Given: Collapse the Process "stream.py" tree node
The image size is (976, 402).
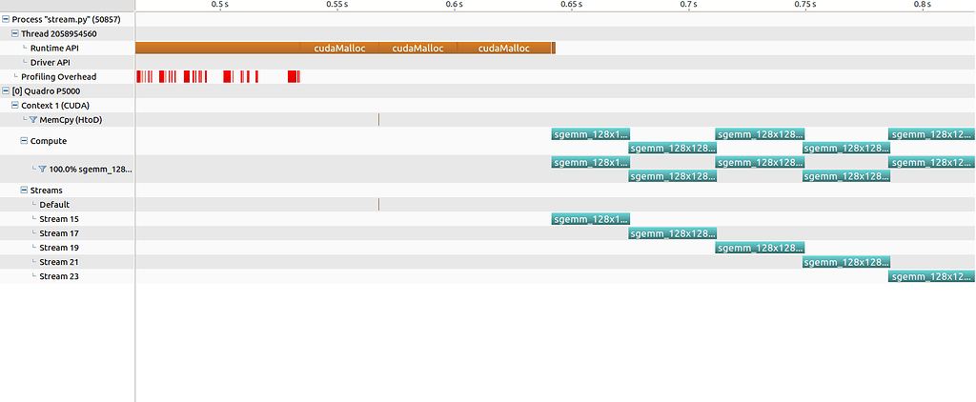Looking at the screenshot, I should click(6, 19).
